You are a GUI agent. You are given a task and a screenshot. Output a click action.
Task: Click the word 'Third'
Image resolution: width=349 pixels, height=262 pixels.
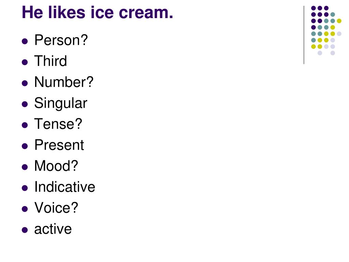(50, 61)
